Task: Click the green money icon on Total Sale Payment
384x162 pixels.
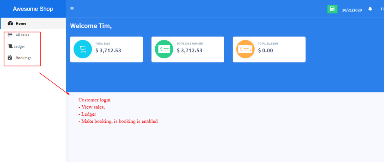Action: pos(164,49)
